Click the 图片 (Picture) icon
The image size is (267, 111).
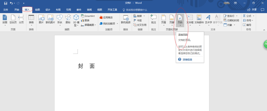41,19
